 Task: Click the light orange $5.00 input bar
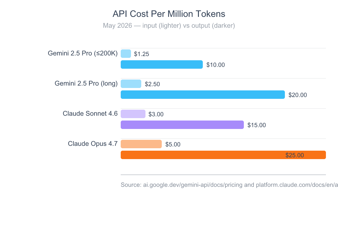pos(141,144)
